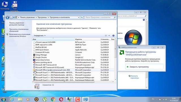Sort the list by the Издатель column header
This screenshot has width=181, height=102.
point(87,39)
